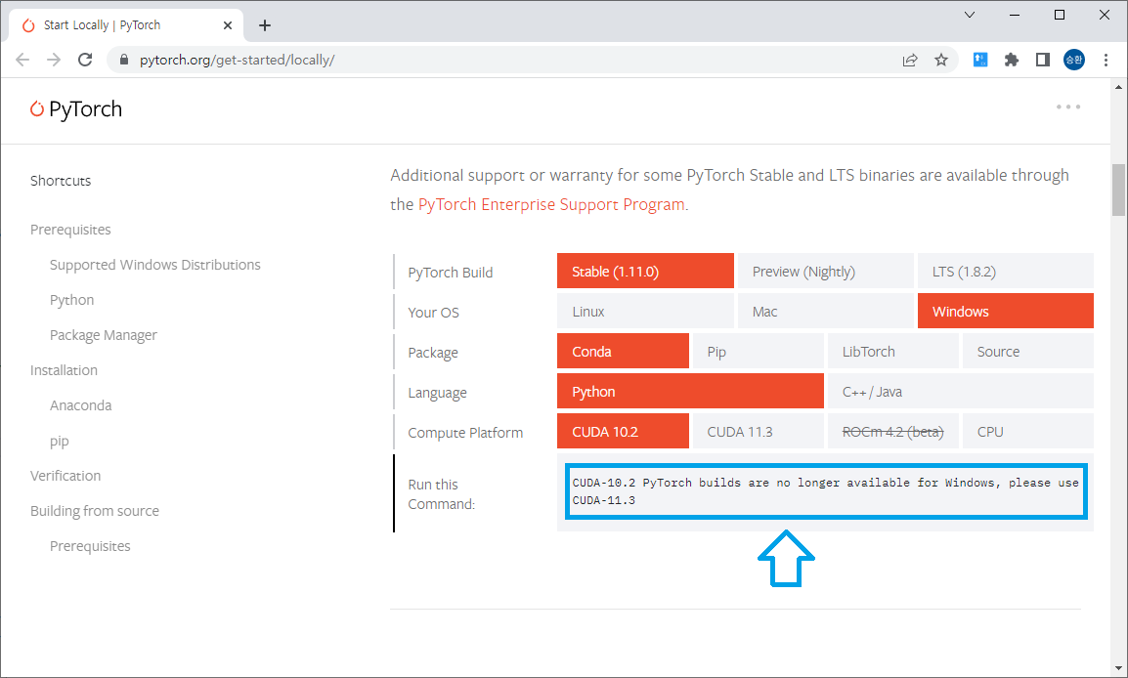Viewport: 1128px width, 678px height.
Task: Jump to Installation section
Action: pos(64,370)
